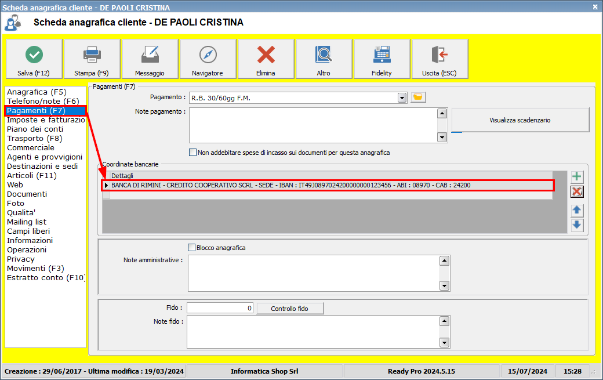Click the Fido amount input field
The image size is (603, 380).
tap(220, 307)
